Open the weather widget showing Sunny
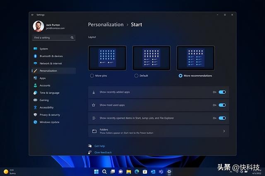 click(x=10, y=171)
